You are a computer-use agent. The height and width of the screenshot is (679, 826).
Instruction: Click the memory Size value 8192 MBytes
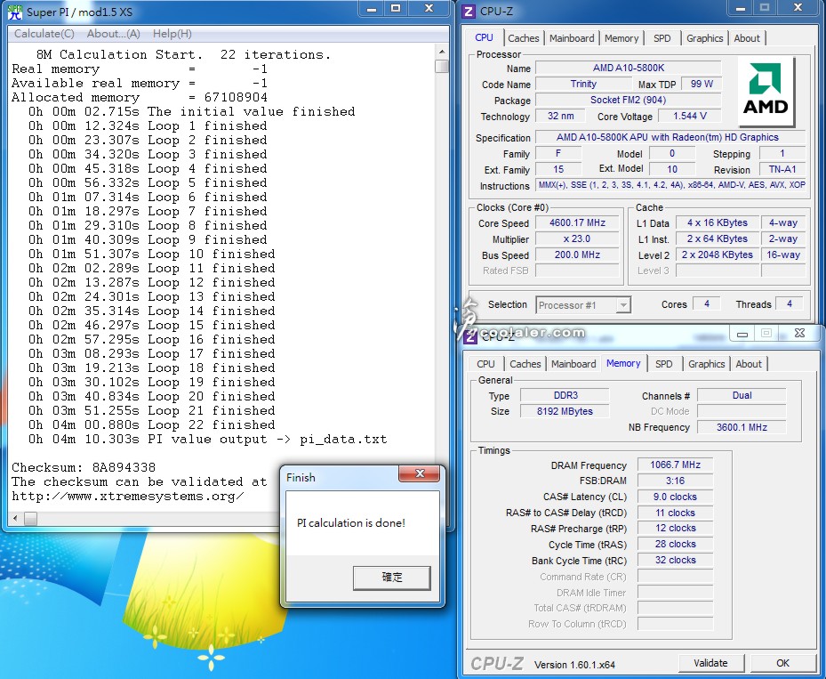(x=565, y=411)
